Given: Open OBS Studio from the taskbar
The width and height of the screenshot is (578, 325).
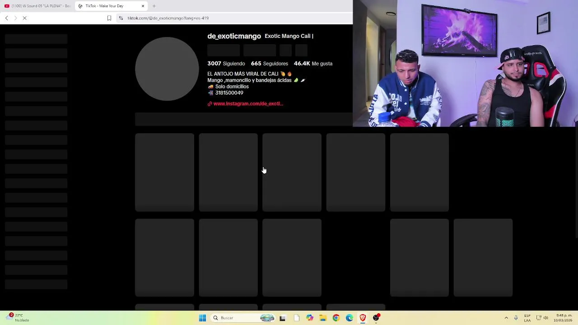Looking at the screenshot, I should click(376, 318).
